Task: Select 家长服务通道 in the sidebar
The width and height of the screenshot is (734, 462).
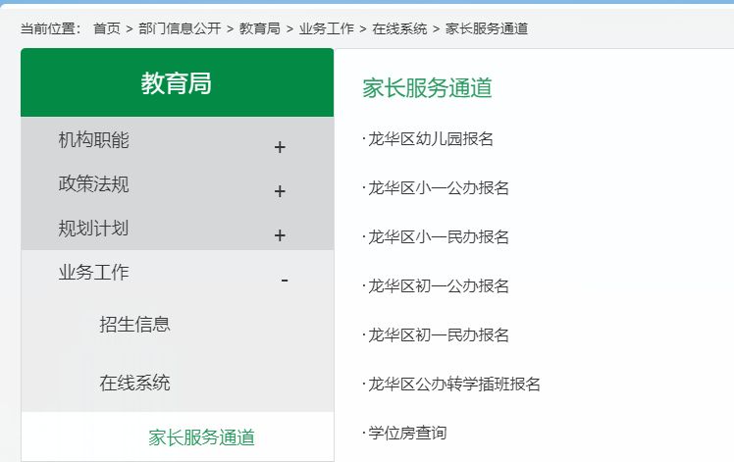Action: click(x=202, y=437)
